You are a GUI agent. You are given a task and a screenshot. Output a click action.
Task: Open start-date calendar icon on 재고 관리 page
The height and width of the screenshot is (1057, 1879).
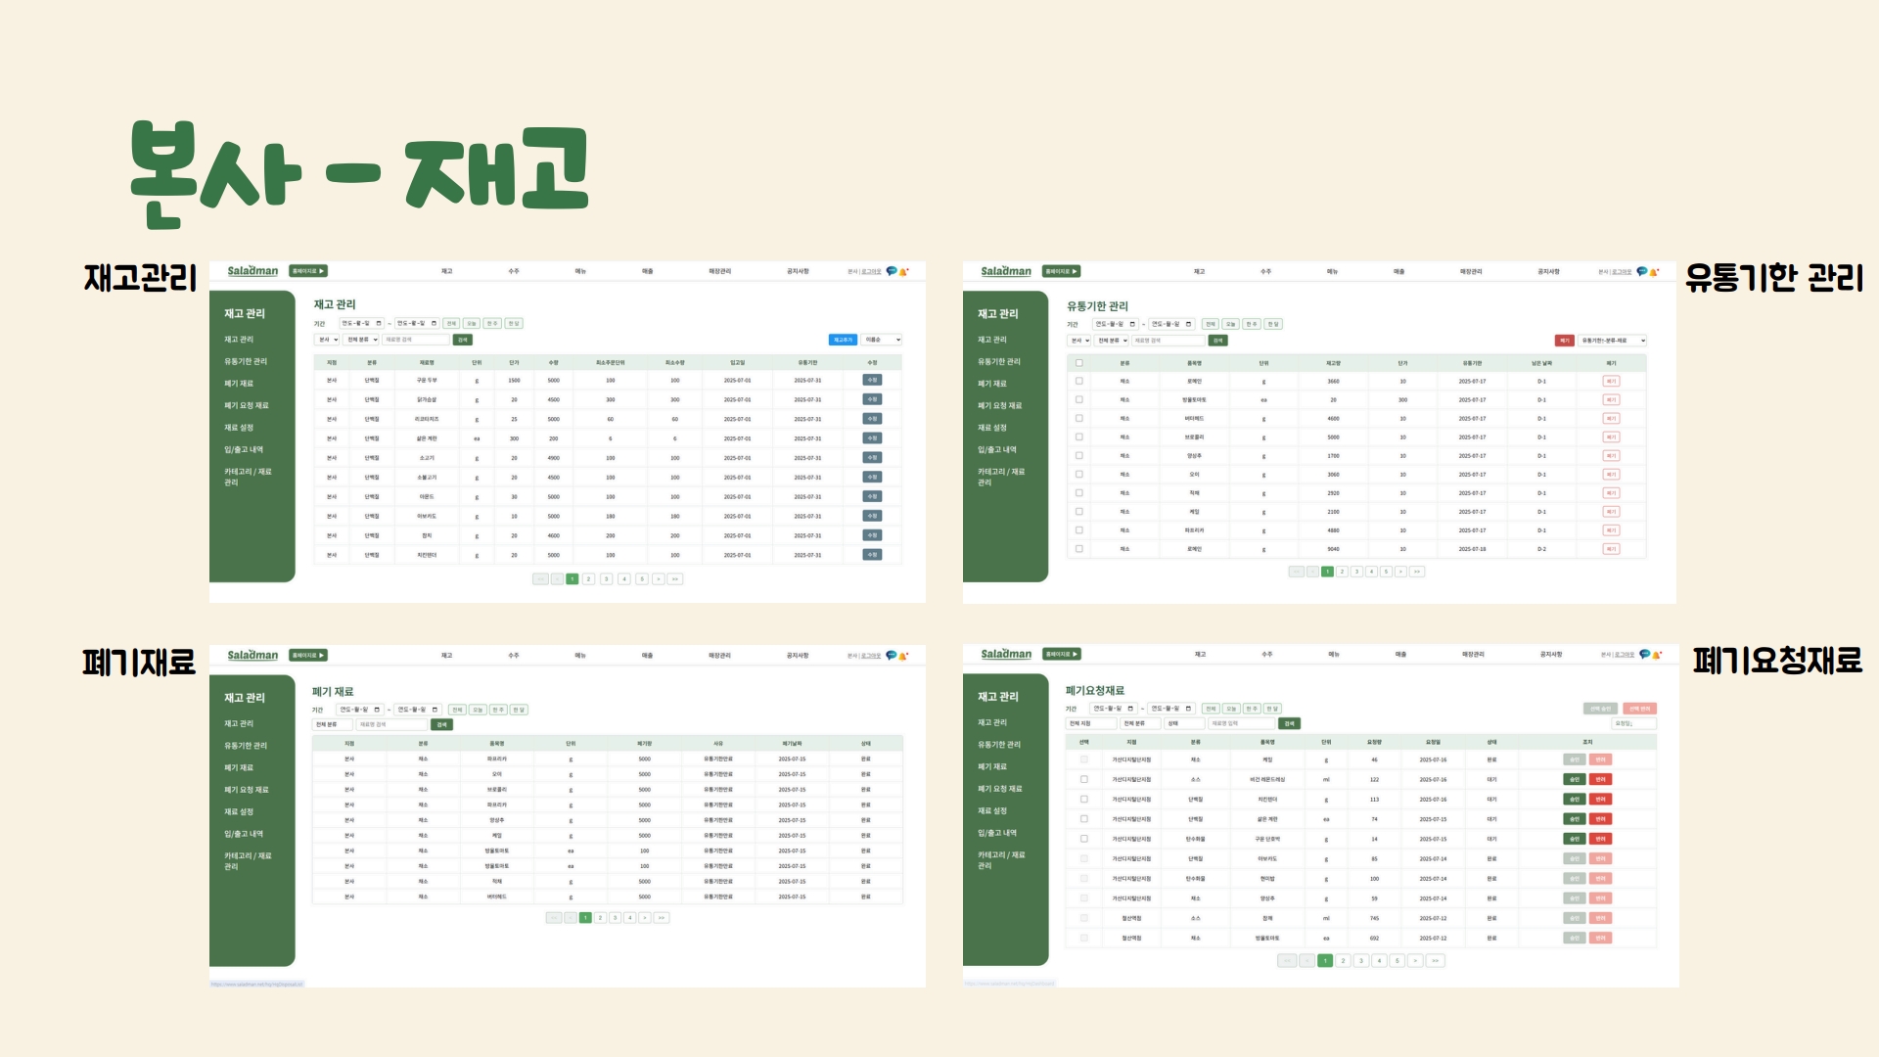(379, 323)
